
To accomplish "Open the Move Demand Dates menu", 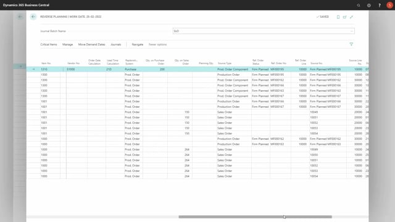I will (91, 44).
